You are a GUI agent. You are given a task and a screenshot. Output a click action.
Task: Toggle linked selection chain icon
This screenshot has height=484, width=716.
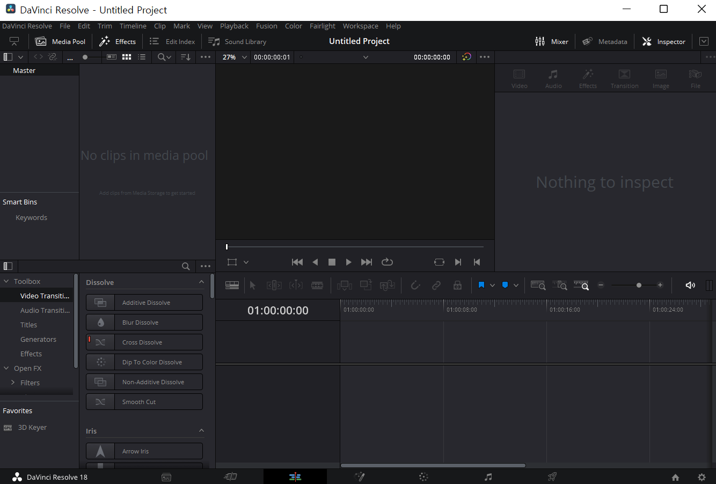click(436, 285)
